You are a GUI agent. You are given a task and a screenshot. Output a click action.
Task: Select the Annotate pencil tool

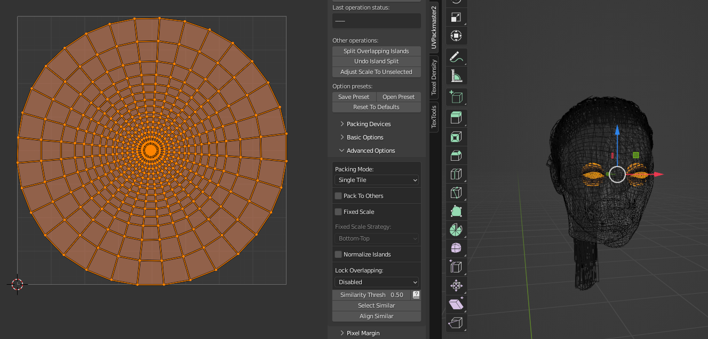pyautogui.click(x=456, y=57)
